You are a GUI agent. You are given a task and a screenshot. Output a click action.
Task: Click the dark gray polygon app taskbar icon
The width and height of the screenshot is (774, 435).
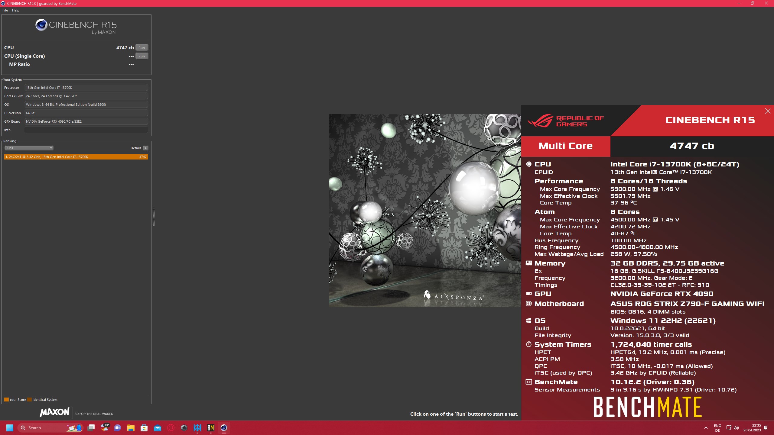[x=184, y=428]
